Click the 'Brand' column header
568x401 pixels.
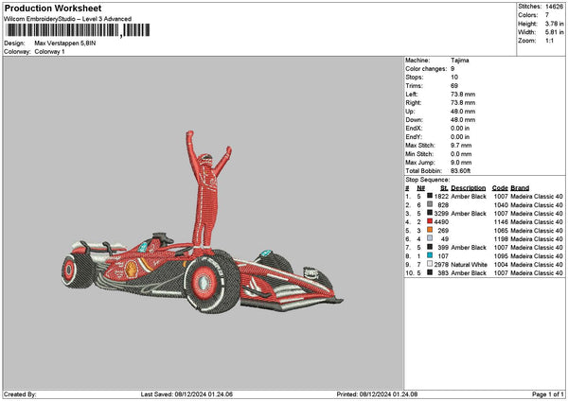pyautogui.click(x=520, y=188)
